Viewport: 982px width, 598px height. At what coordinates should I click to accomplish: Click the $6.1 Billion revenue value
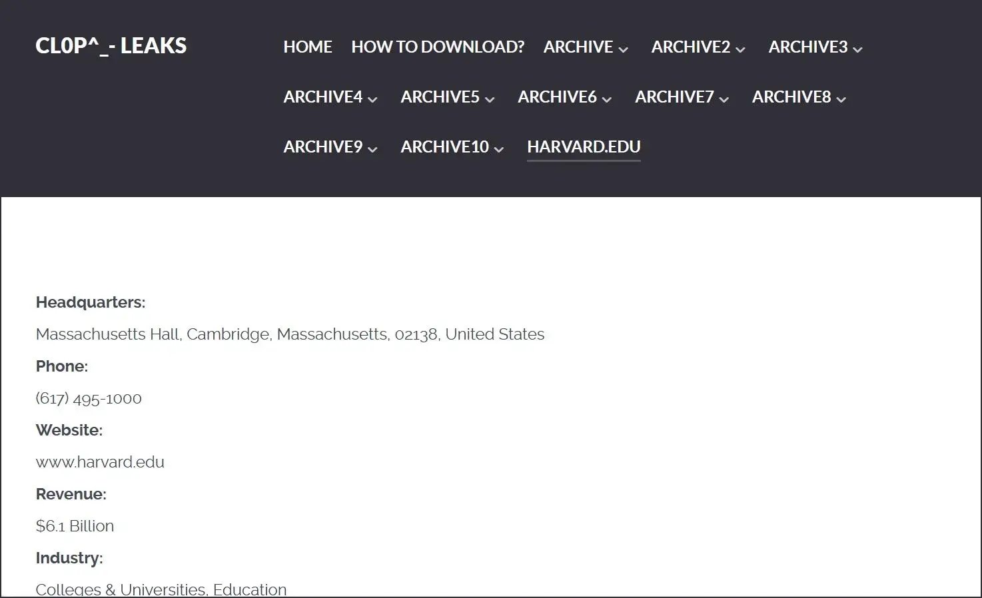(75, 526)
